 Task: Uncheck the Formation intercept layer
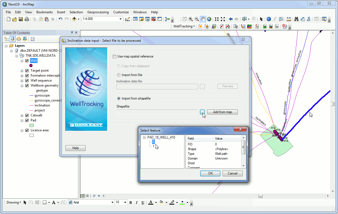[x=27, y=75]
